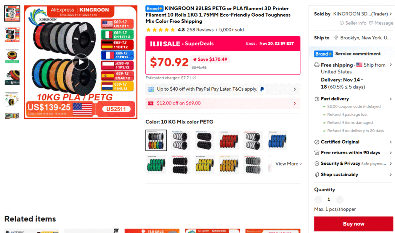Increase quantity with plus button
The image size is (395, 233).
339,199
